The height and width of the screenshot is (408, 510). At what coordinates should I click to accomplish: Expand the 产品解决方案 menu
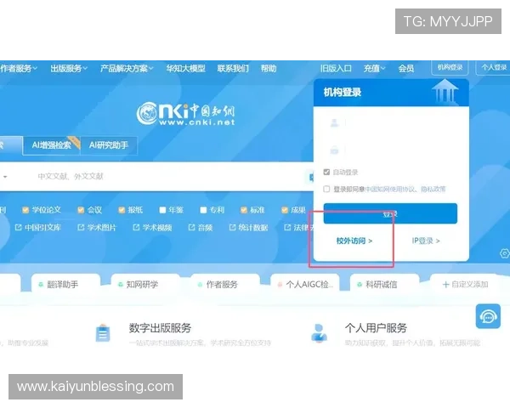[127, 68]
